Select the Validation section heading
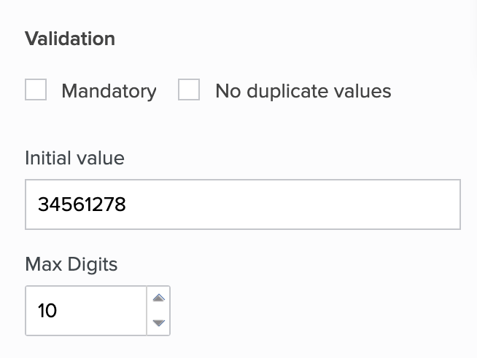 coord(70,39)
